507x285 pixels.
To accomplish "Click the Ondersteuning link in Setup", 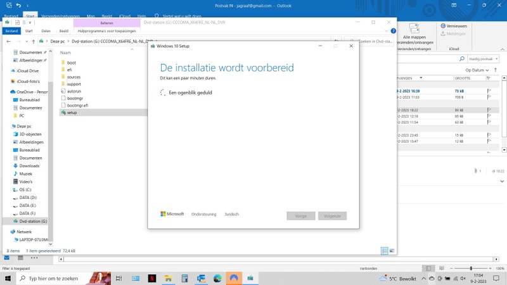I will pos(203,214).
